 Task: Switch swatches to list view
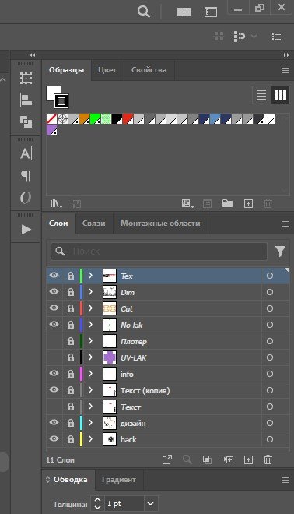pyautogui.click(x=261, y=95)
